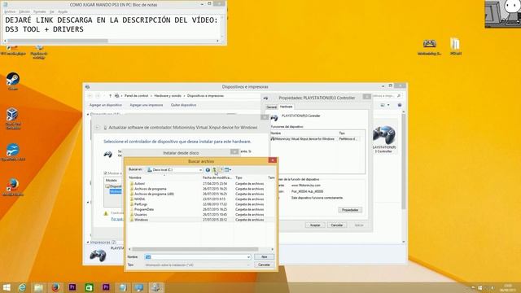Open the Nombre filename combo box arrow
The height and width of the screenshot is (293, 521).
click(248, 257)
